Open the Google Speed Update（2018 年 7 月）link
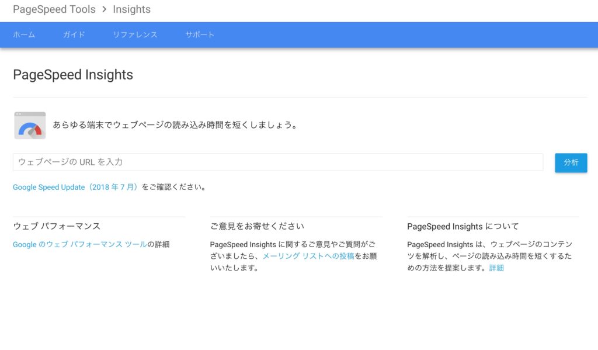The height and width of the screenshot is (350, 598). (x=77, y=188)
